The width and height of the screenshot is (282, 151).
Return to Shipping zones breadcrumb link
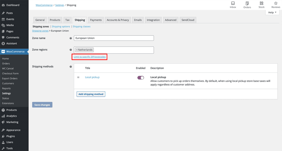(40, 31)
